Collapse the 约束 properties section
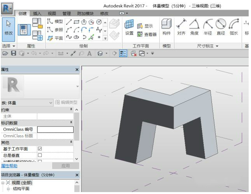This screenshot has width=251, height=194. point(70,110)
